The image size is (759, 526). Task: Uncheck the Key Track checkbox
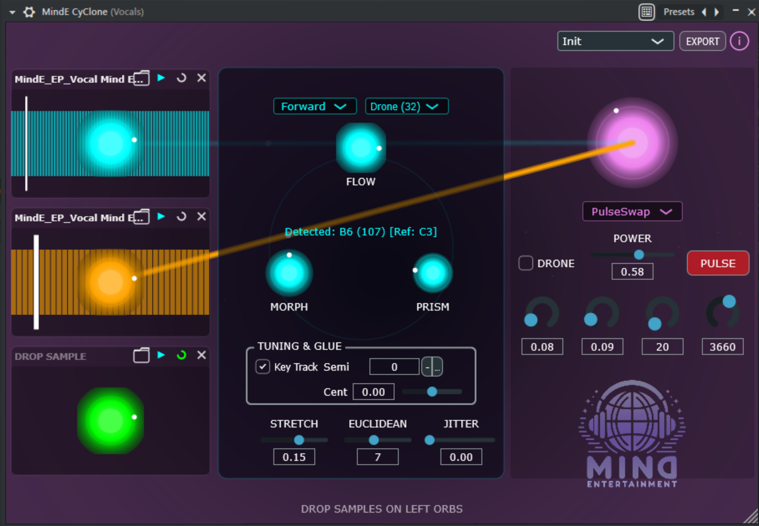coord(263,367)
